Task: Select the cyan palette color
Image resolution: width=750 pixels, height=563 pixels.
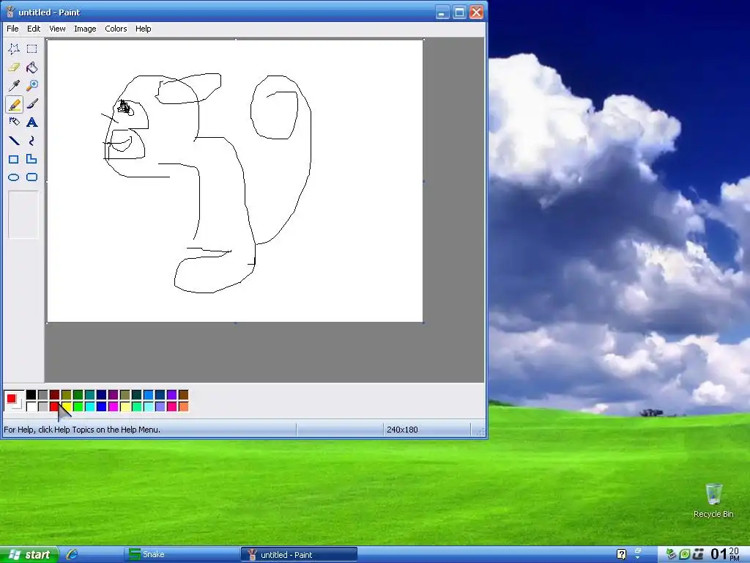Action: tap(90, 406)
